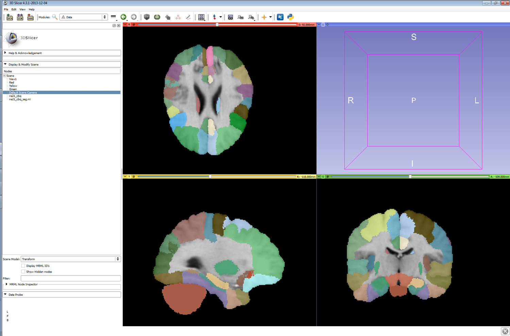The height and width of the screenshot is (336, 510).
Task: Click the Save scene icon
Action: point(30,17)
